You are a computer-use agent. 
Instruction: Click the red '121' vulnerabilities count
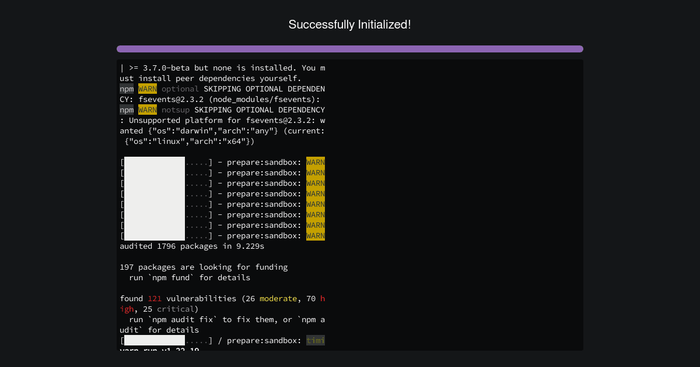point(155,298)
